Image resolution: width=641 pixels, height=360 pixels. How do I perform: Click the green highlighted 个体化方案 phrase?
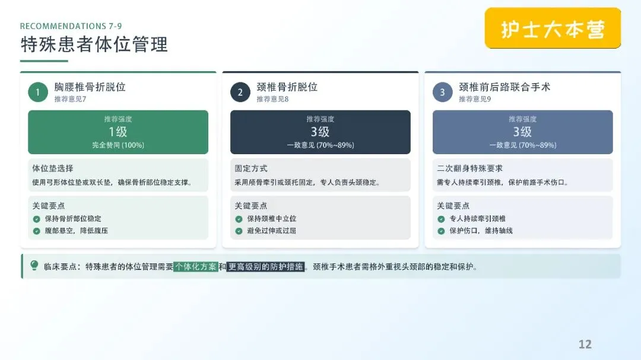pos(196,267)
